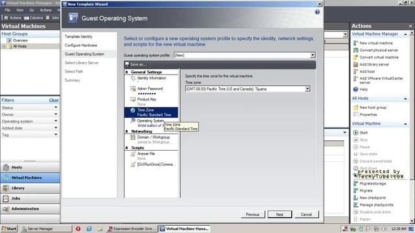The image size is (415, 233).
Task: Click the Manage checkpoints icon
Action: point(356,205)
